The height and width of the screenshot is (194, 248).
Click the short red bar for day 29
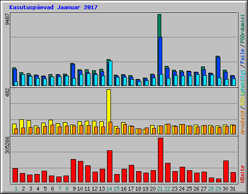click(218, 180)
